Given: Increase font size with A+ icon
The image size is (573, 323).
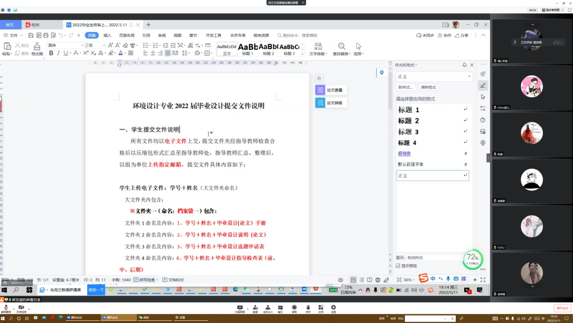Looking at the screenshot, I should [110, 45].
